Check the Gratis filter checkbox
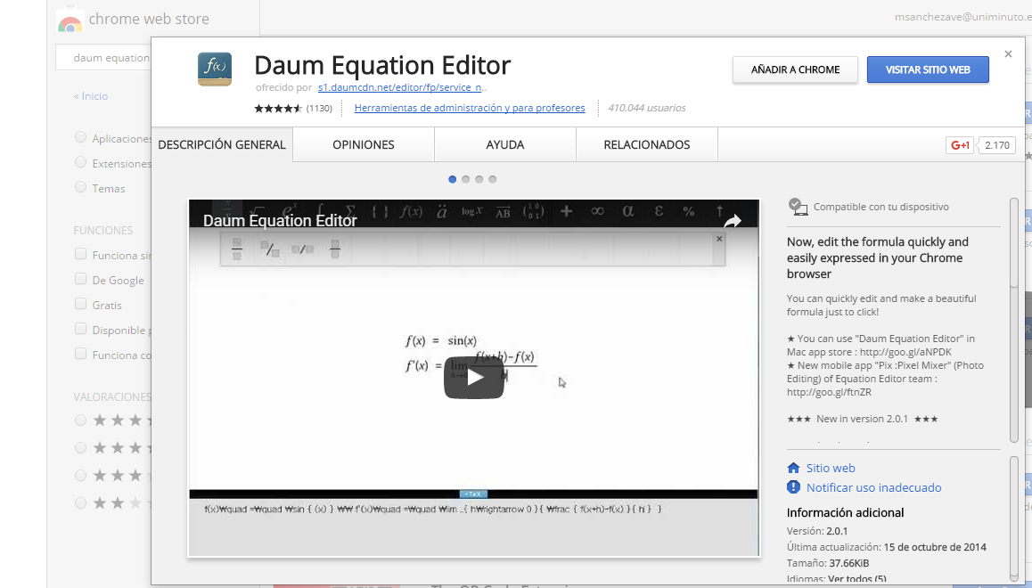1032x588 pixels. coord(81,305)
